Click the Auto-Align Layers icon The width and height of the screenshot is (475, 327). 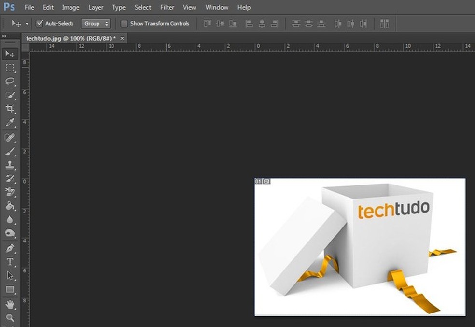pyautogui.click(x=384, y=23)
